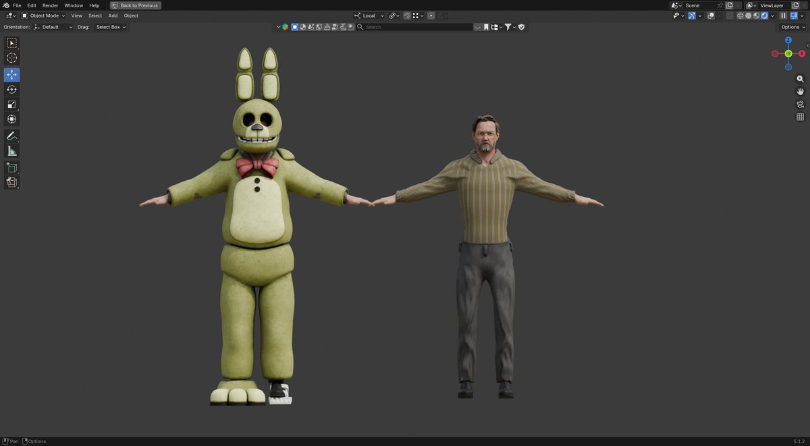Open the display mode dropdown by filter
Screen dimensions: 810x446
point(497,27)
